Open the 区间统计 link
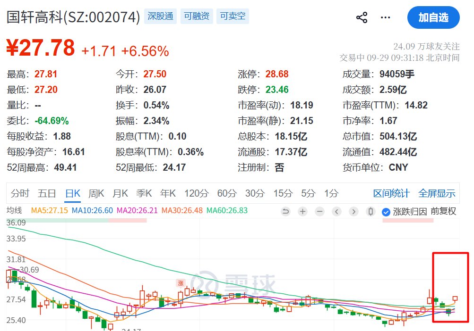Viewport: 474px width, 331px height. click(391, 193)
